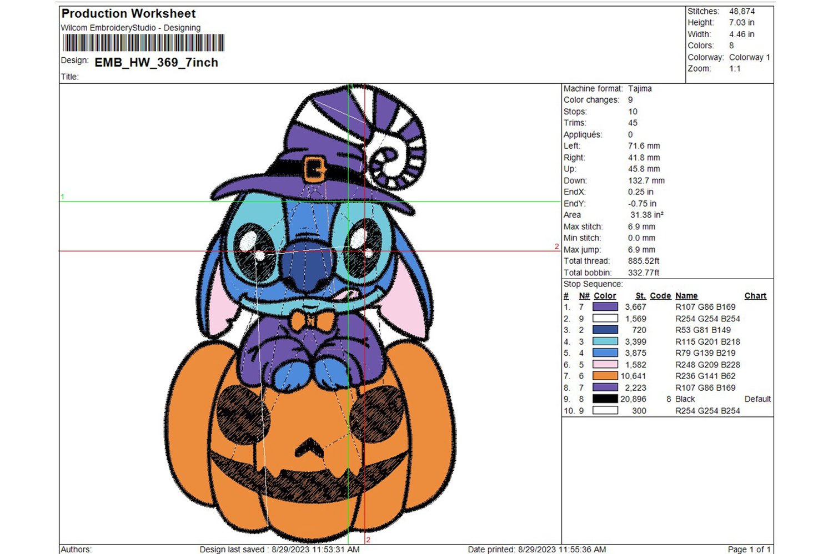Click the purple color swatch in stop row 1
The height and width of the screenshot is (554, 833).
pyautogui.click(x=605, y=306)
